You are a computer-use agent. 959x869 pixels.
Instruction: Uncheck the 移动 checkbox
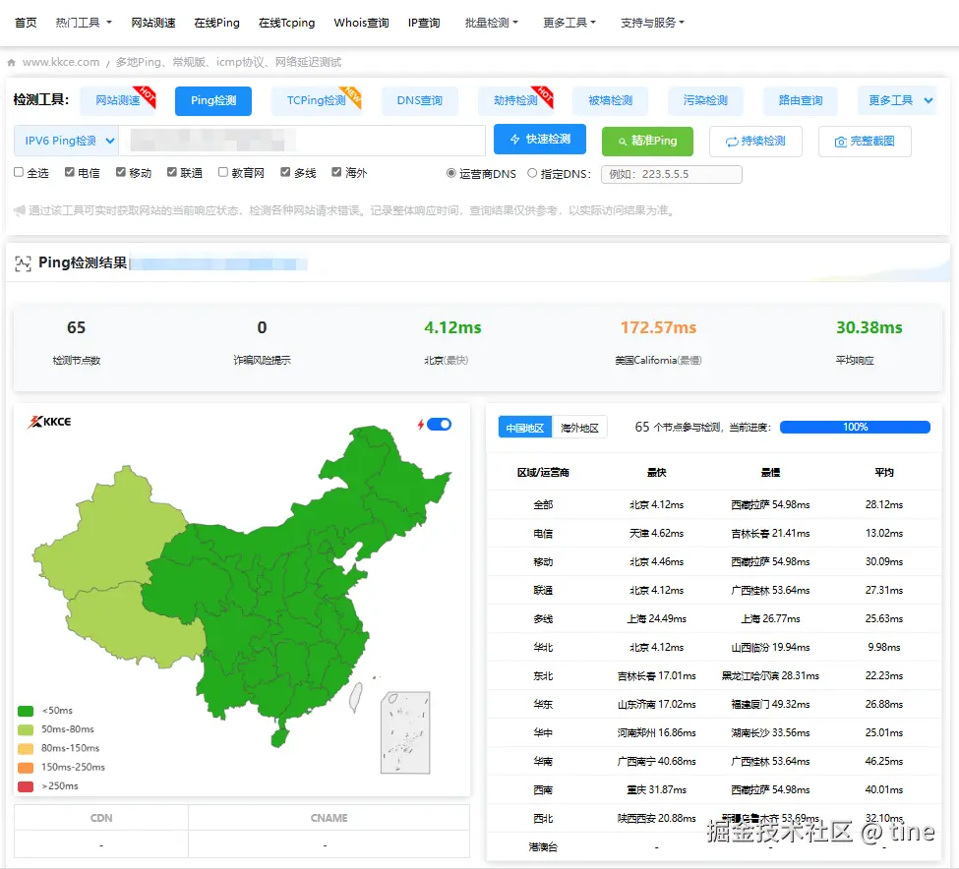(x=121, y=172)
